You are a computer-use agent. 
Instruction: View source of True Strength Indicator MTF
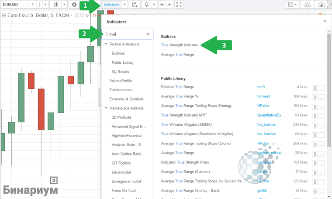point(315,116)
